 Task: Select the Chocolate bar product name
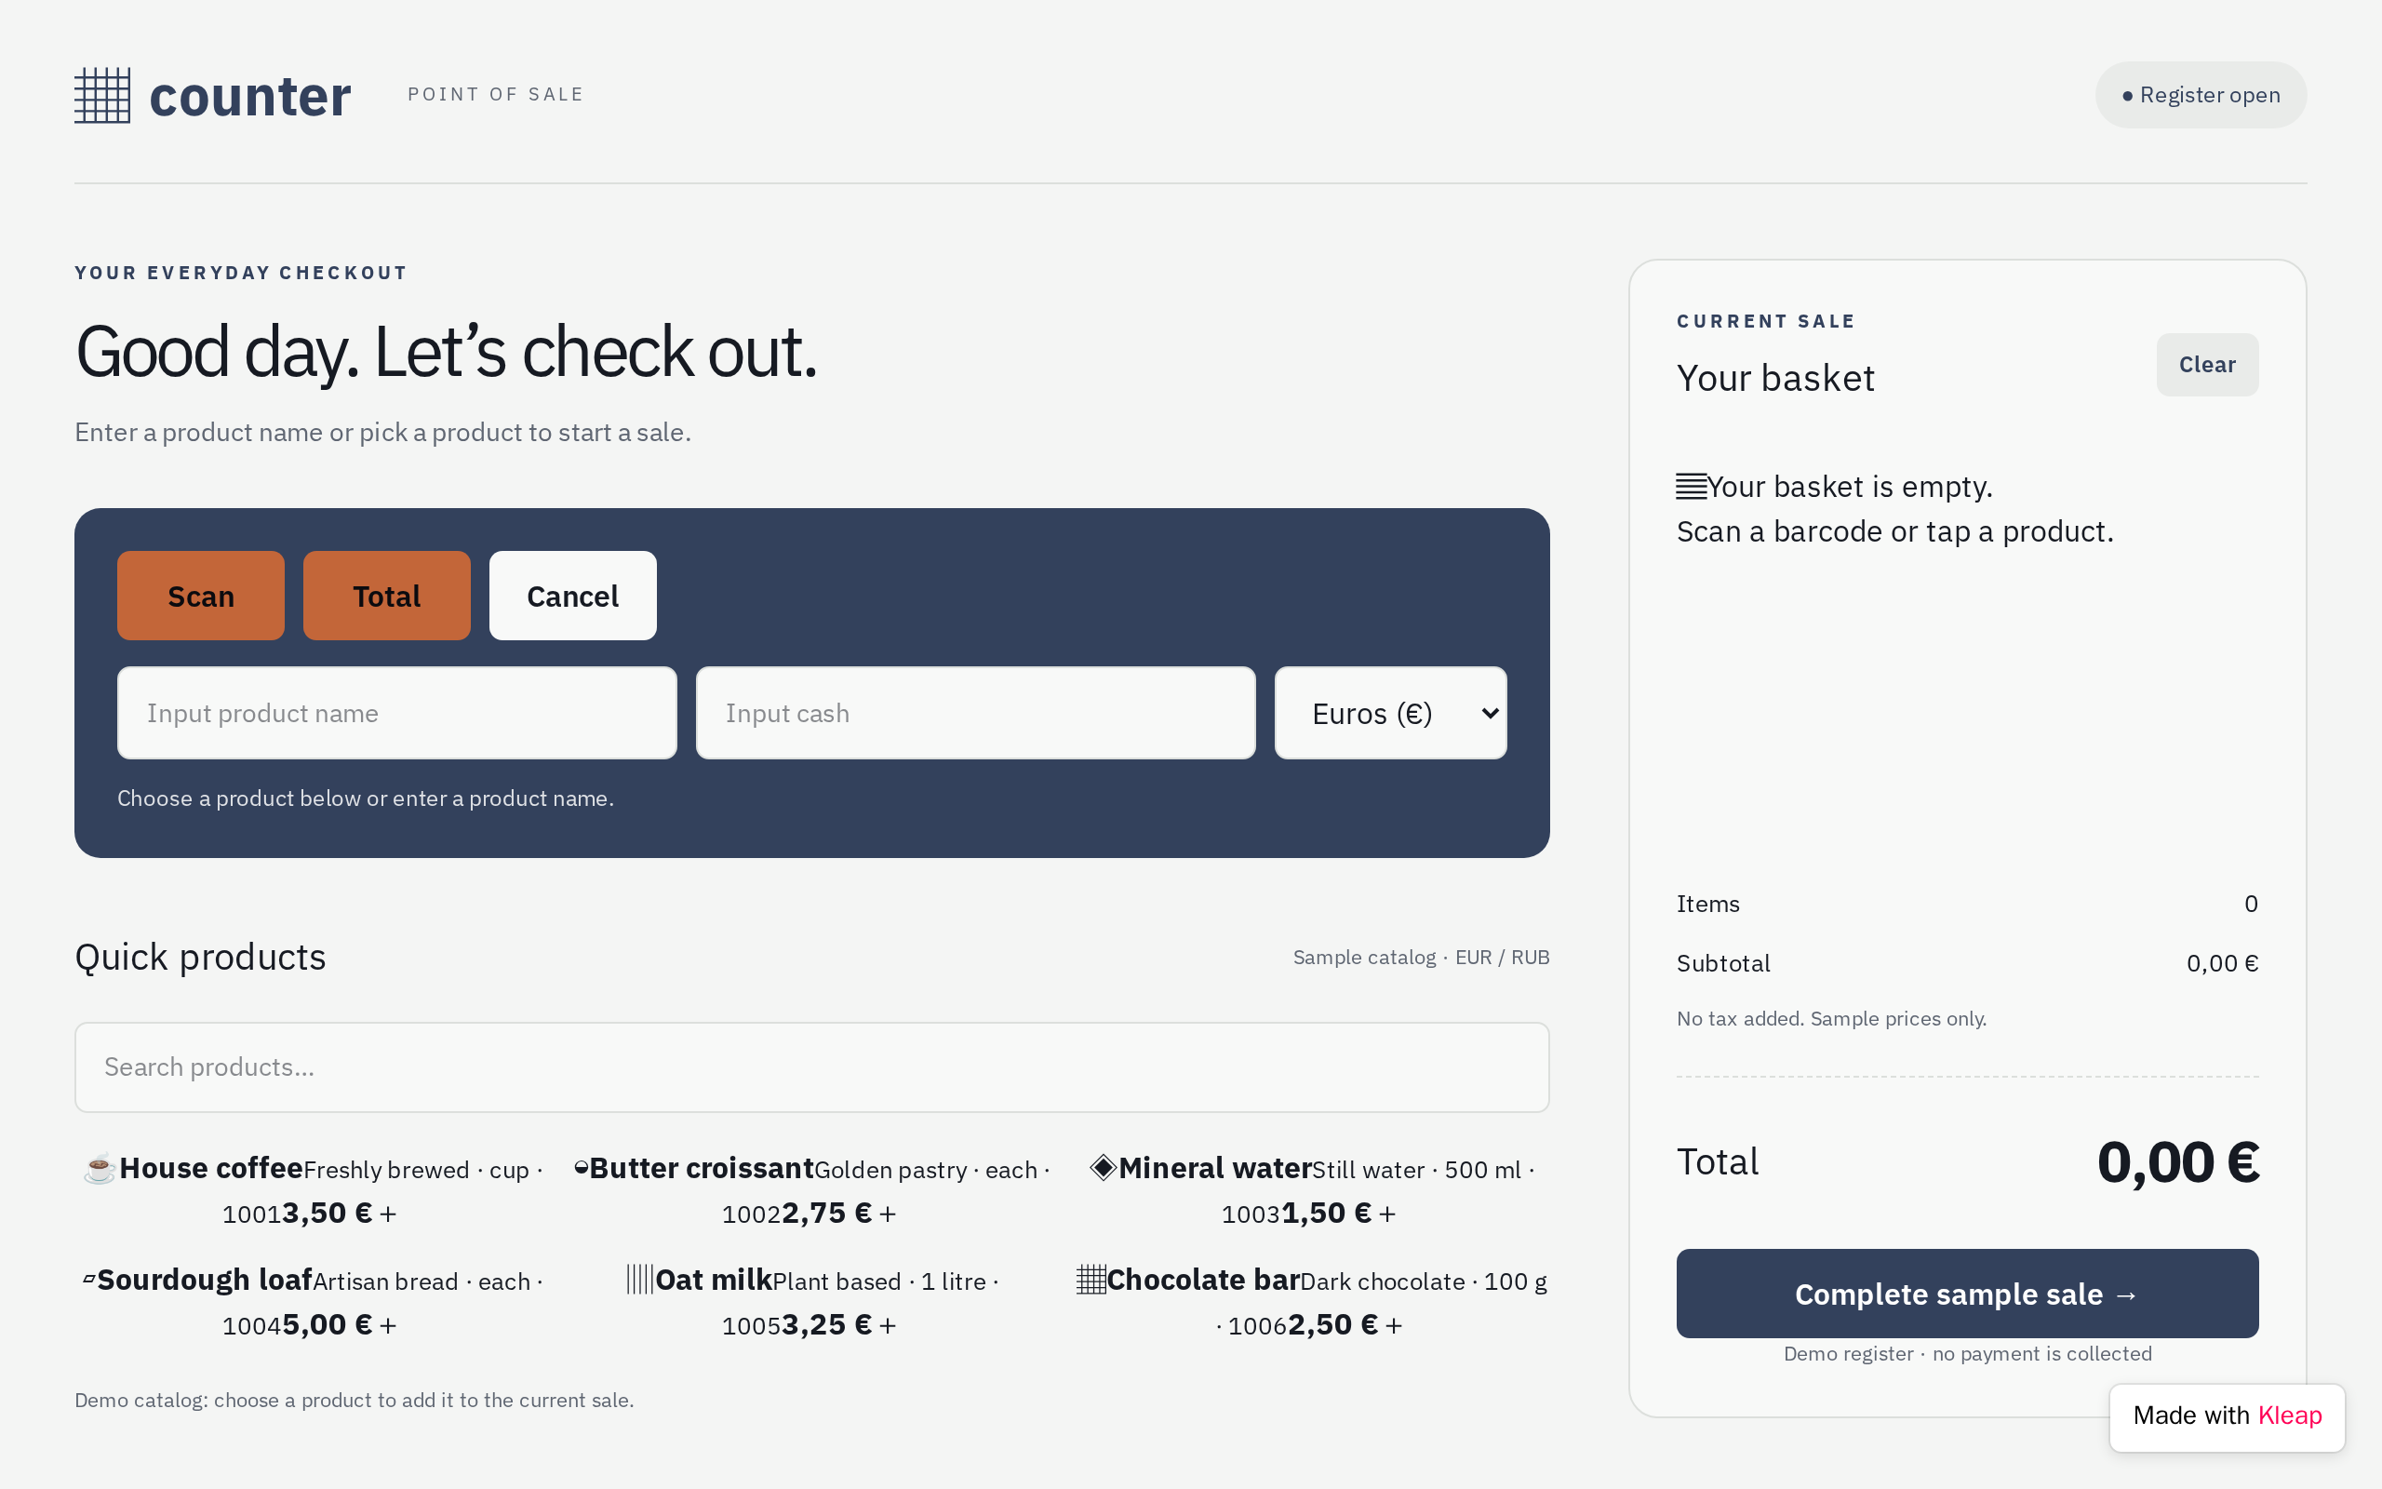[1203, 1280]
